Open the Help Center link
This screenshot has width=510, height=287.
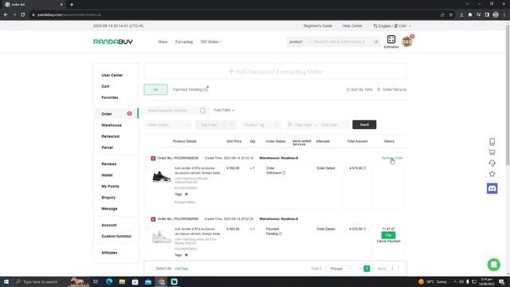click(x=352, y=26)
